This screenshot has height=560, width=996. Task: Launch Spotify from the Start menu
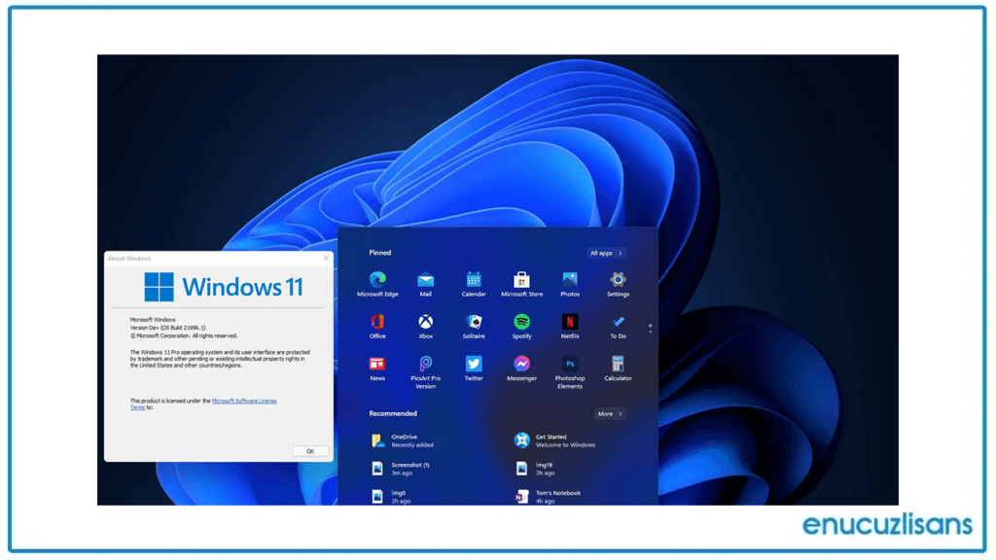point(521,321)
